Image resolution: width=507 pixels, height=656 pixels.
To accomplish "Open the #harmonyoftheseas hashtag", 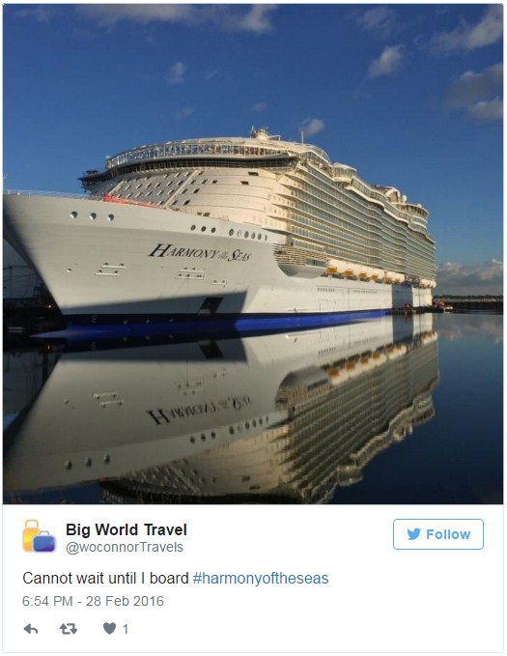I will pyautogui.click(x=261, y=578).
